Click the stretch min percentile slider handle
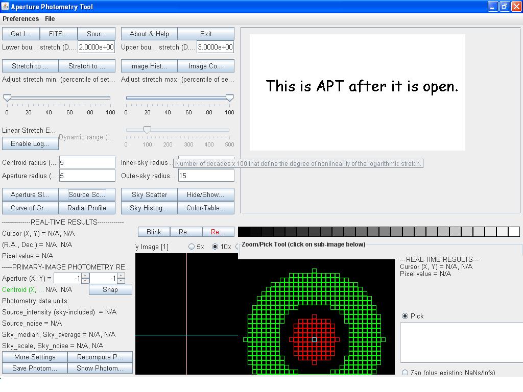The height and width of the screenshot is (392, 523). [7, 97]
